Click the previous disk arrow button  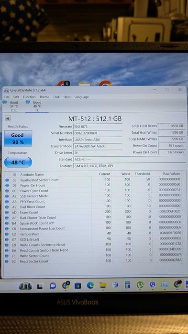click(x=8, y=119)
